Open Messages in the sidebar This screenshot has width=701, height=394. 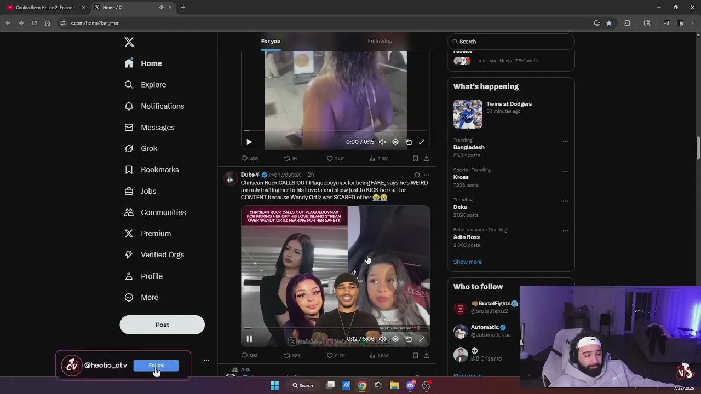[x=149, y=128]
